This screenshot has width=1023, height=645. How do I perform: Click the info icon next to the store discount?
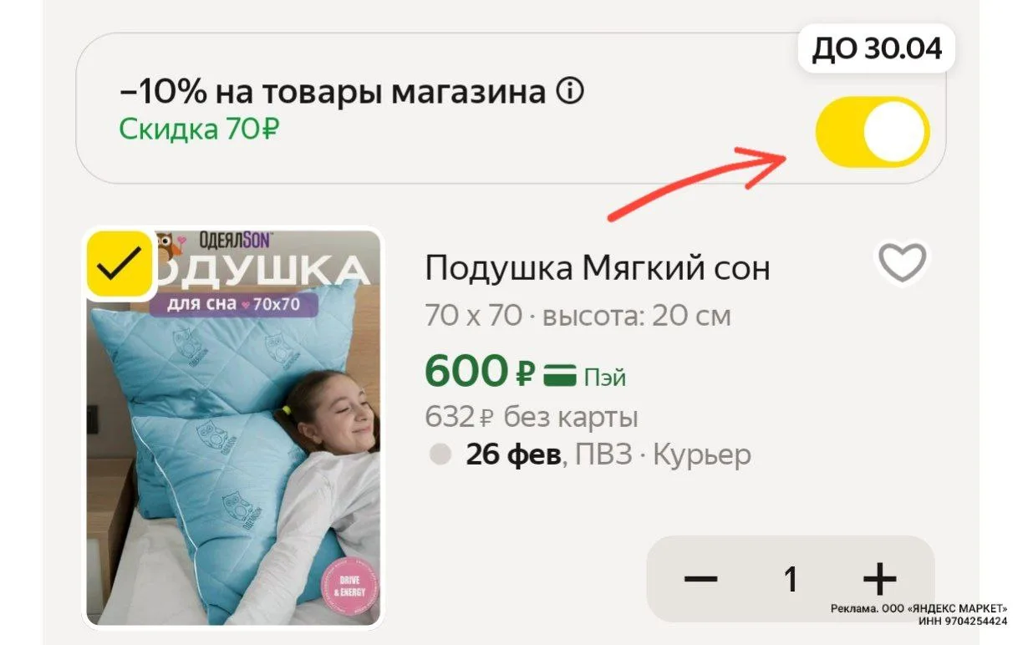569,91
